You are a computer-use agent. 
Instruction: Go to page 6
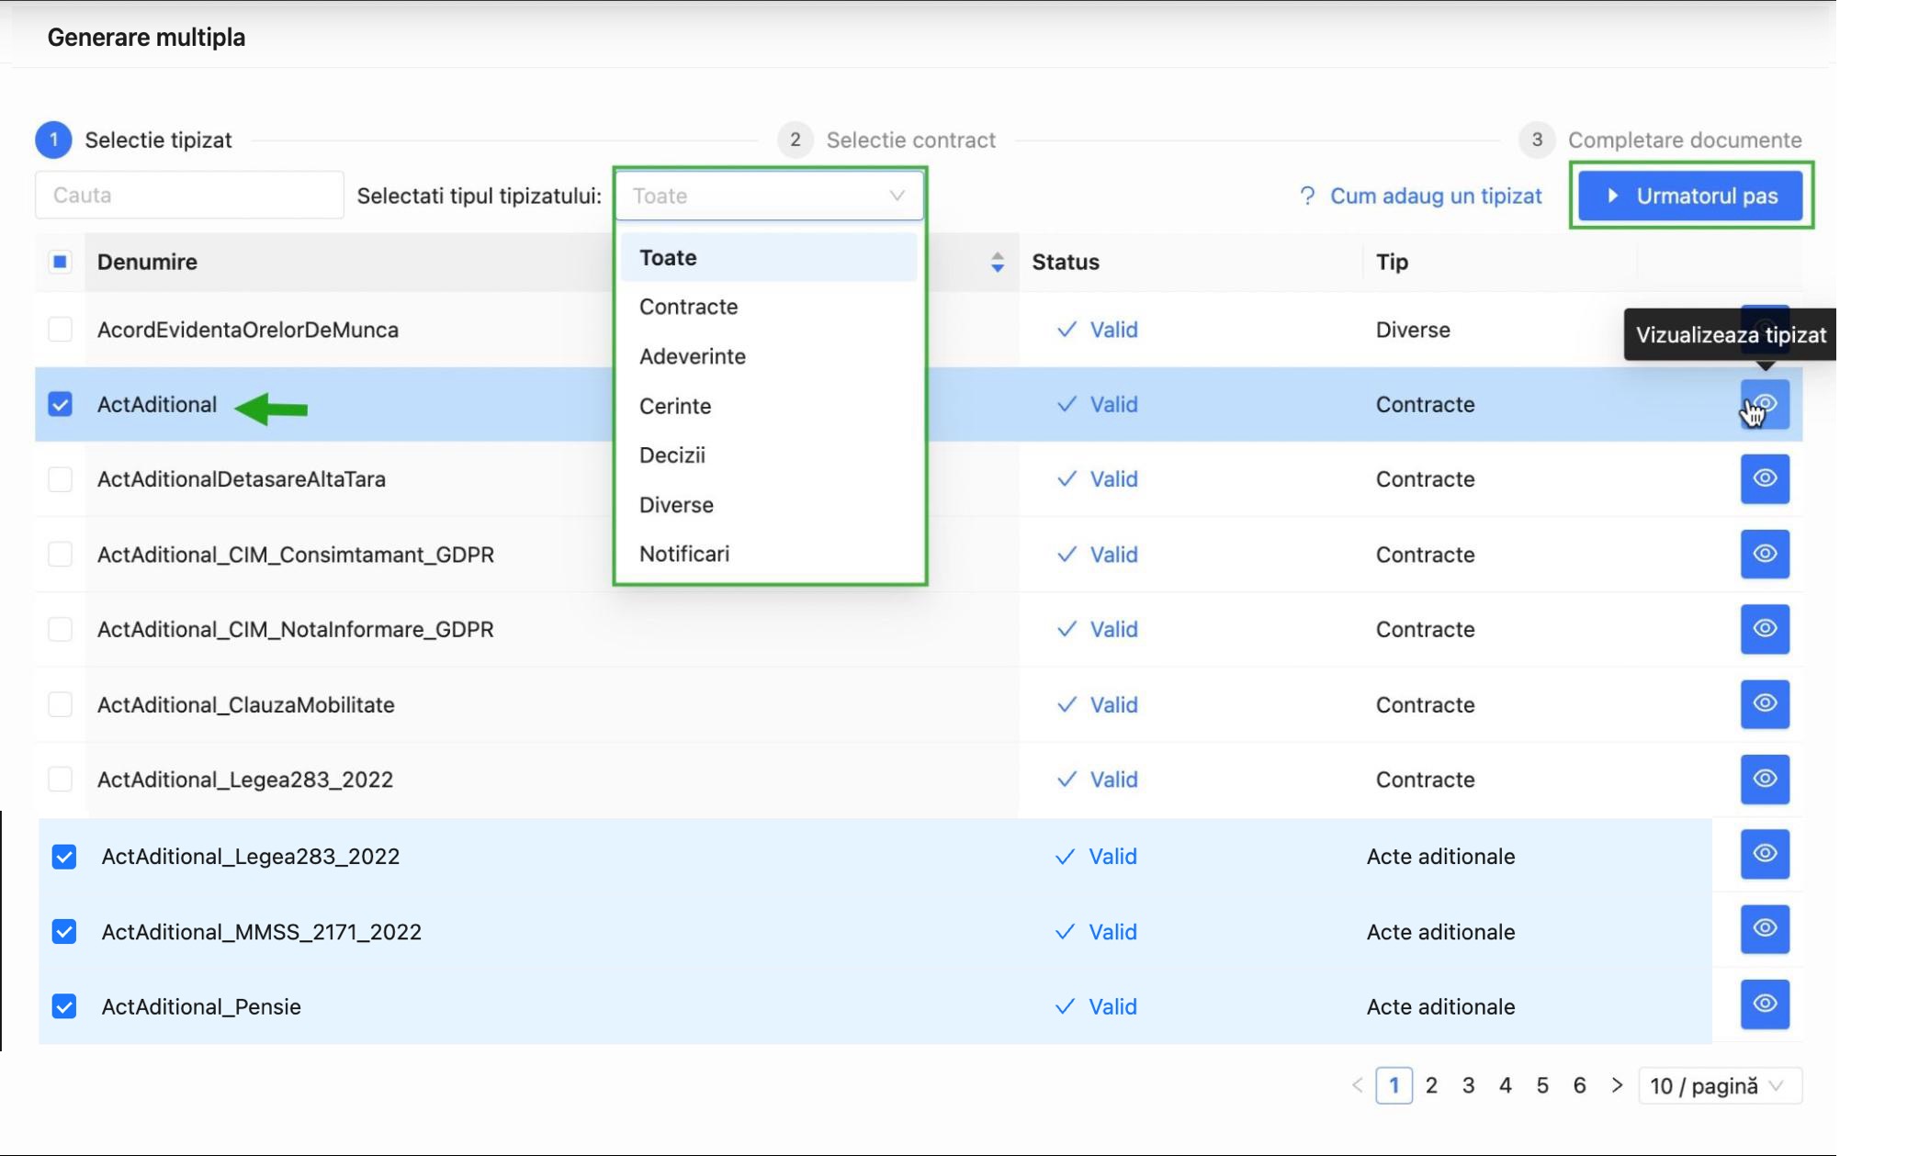(1579, 1085)
